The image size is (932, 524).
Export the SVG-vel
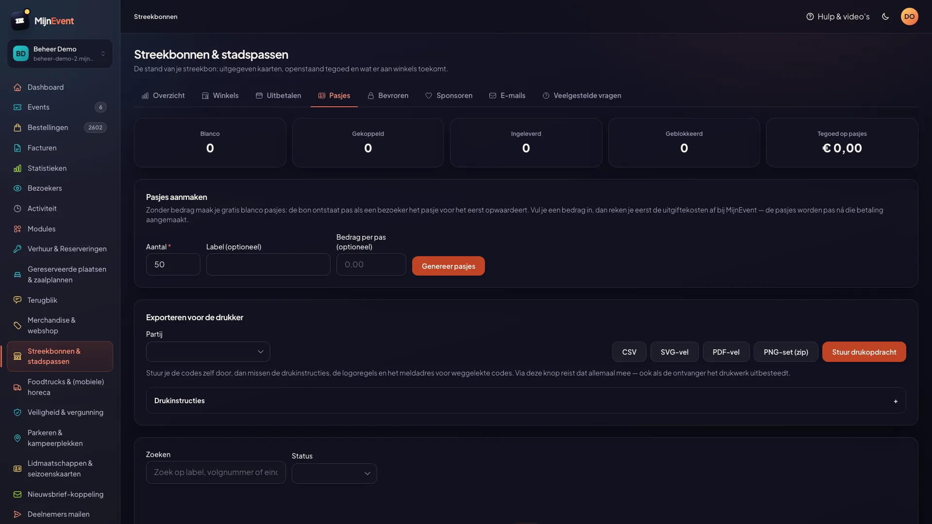pyautogui.click(x=674, y=352)
